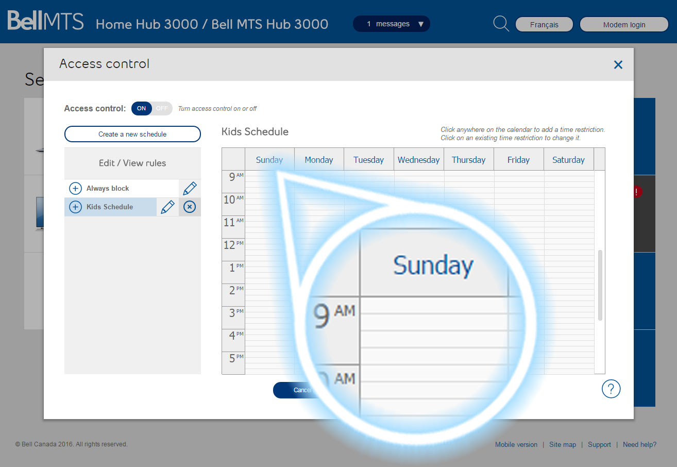Click the Kids Schedule calendar title
The width and height of the screenshot is (677, 467).
point(255,132)
